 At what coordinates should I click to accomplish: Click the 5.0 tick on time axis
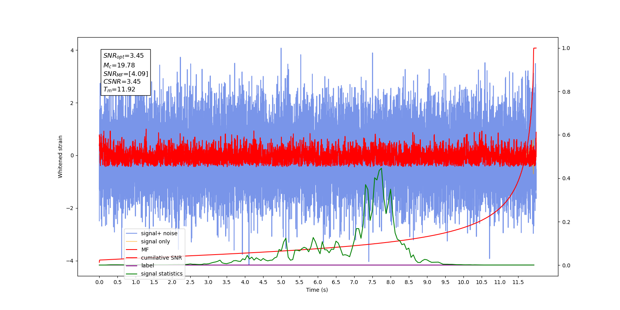pyautogui.click(x=281, y=282)
